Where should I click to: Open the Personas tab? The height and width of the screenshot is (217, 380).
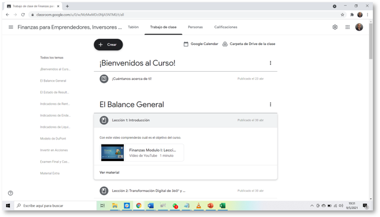195,27
